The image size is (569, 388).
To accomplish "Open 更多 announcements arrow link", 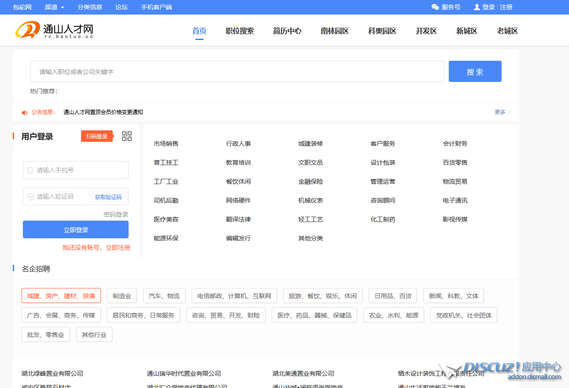I will pyautogui.click(x=502, y=112).
